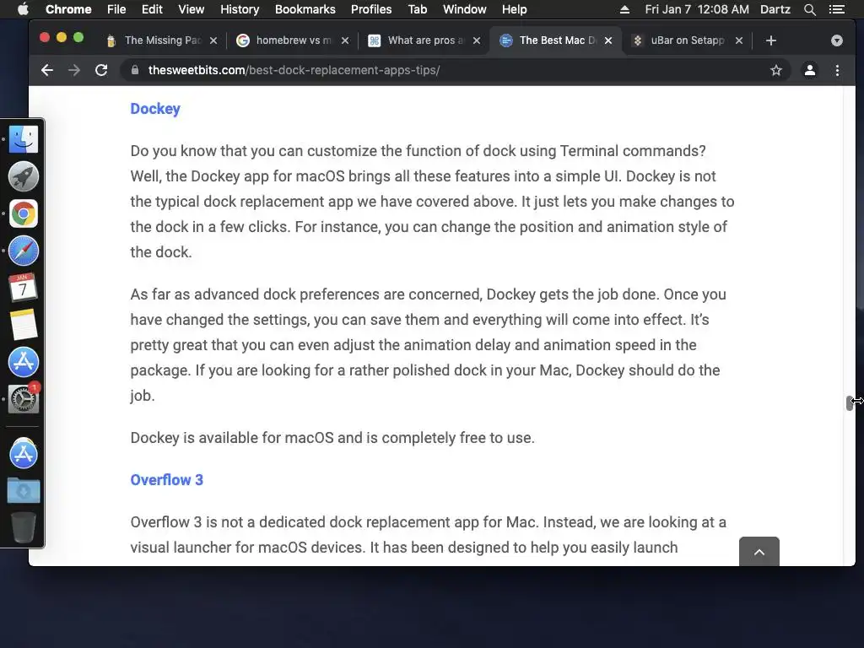Open System Preferences with red badge
The image size is (864, 648).
[x=23, y=399]
